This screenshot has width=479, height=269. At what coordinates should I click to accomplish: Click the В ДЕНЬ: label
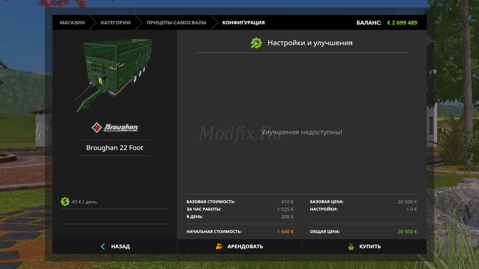pos(195,217)
